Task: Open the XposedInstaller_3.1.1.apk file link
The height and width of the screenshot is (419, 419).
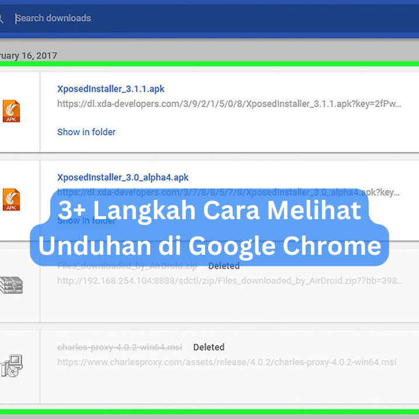Action: click(x=110, y=89)
